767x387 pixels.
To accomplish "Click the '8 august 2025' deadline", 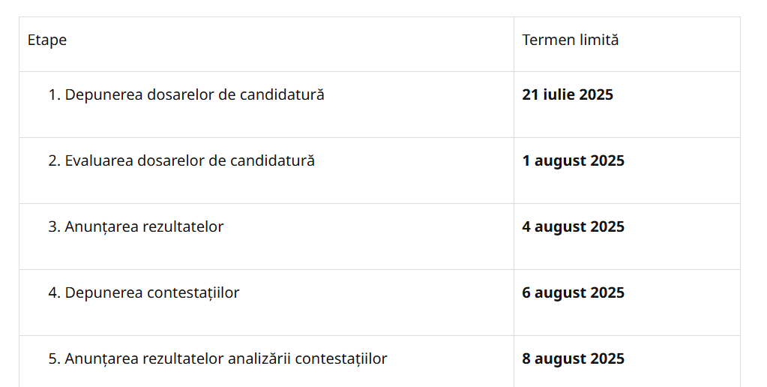I will [573, 359].
